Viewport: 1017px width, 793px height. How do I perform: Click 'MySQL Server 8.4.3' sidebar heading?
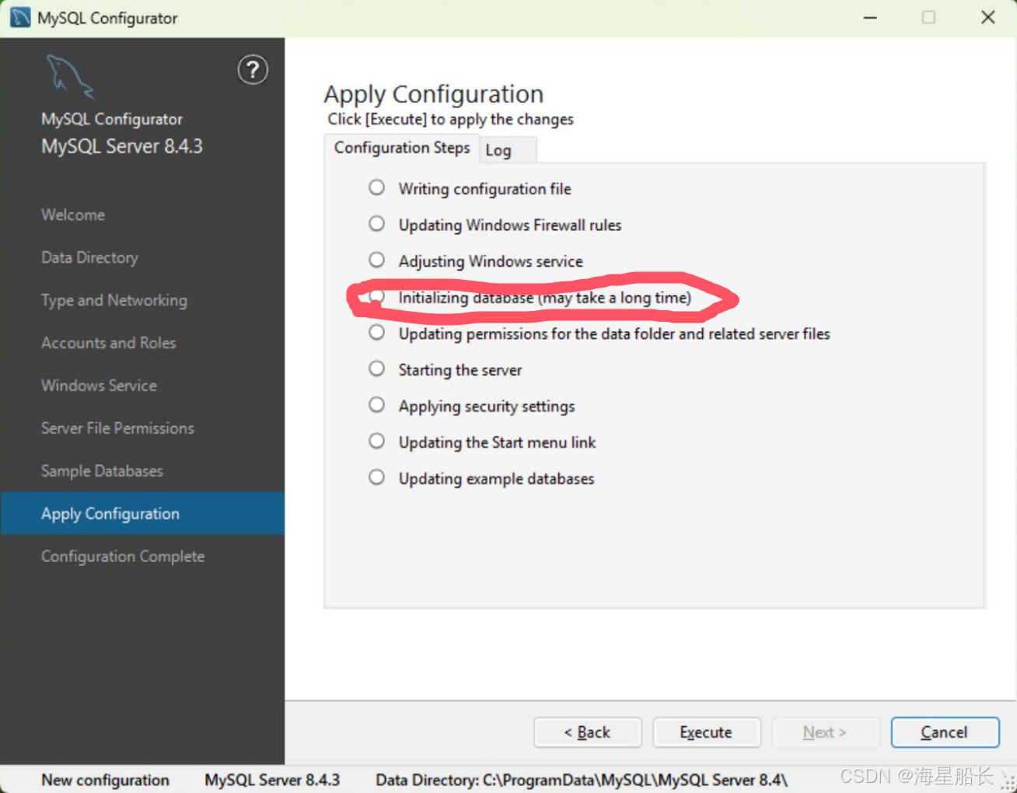pyautogui.click(x=122, y=146)
